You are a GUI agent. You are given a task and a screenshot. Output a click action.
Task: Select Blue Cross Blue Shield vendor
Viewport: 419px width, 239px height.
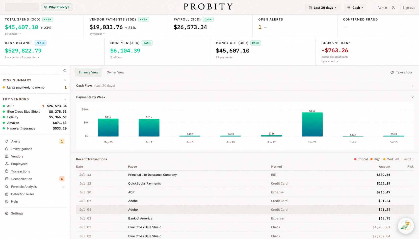coord(35,112)
